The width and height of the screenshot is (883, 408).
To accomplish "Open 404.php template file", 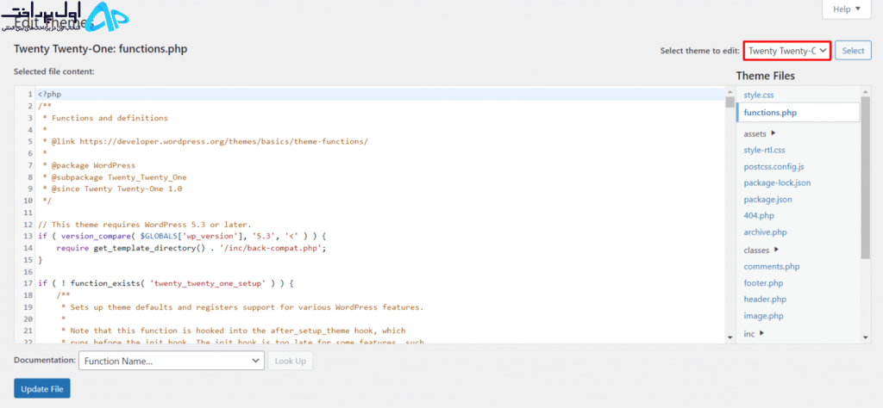I will 759,215.
